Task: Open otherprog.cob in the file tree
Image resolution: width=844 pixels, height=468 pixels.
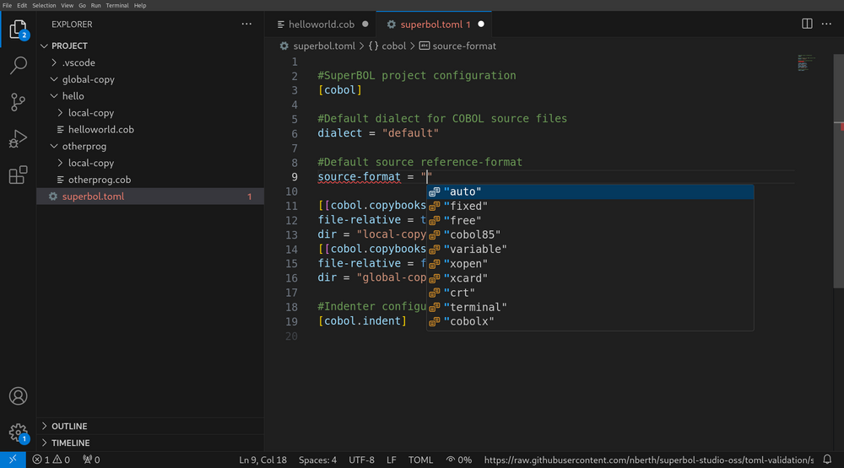Action: point(99,180)
